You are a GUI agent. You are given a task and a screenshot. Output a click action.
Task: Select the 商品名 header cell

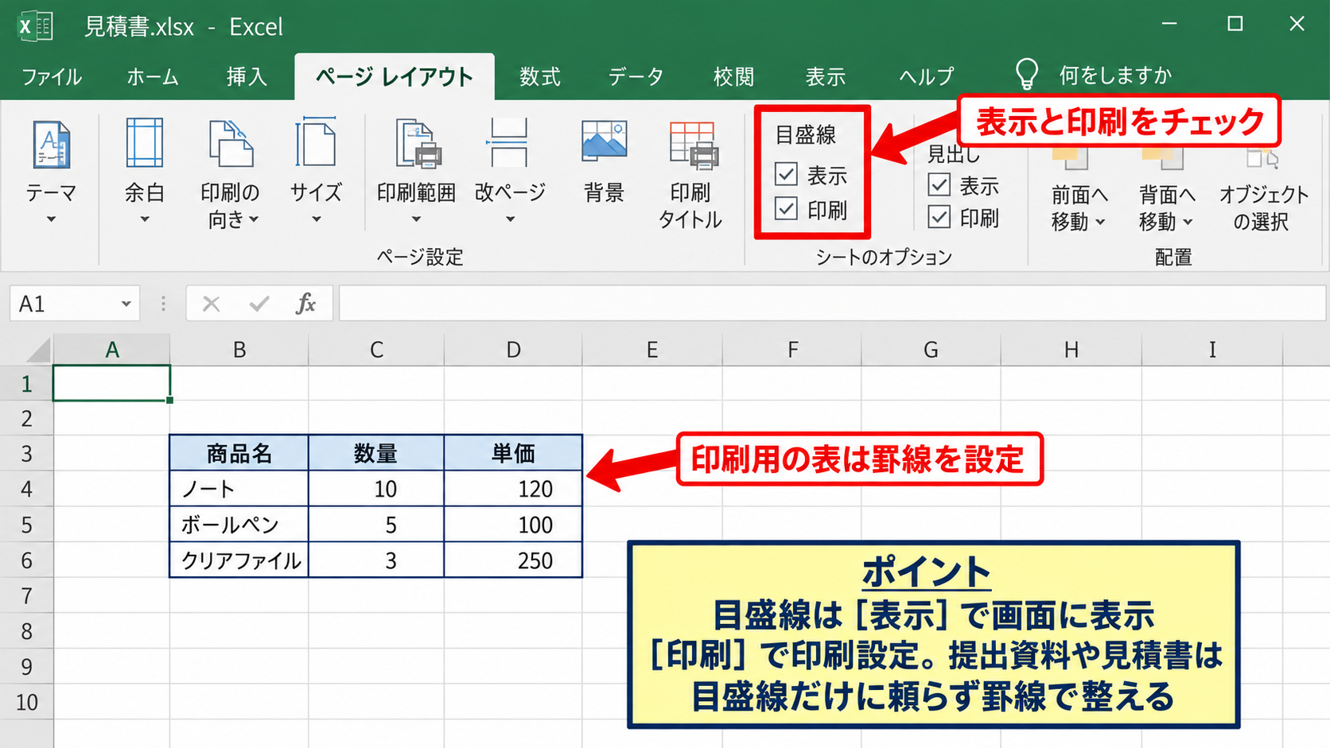(239, 453)
